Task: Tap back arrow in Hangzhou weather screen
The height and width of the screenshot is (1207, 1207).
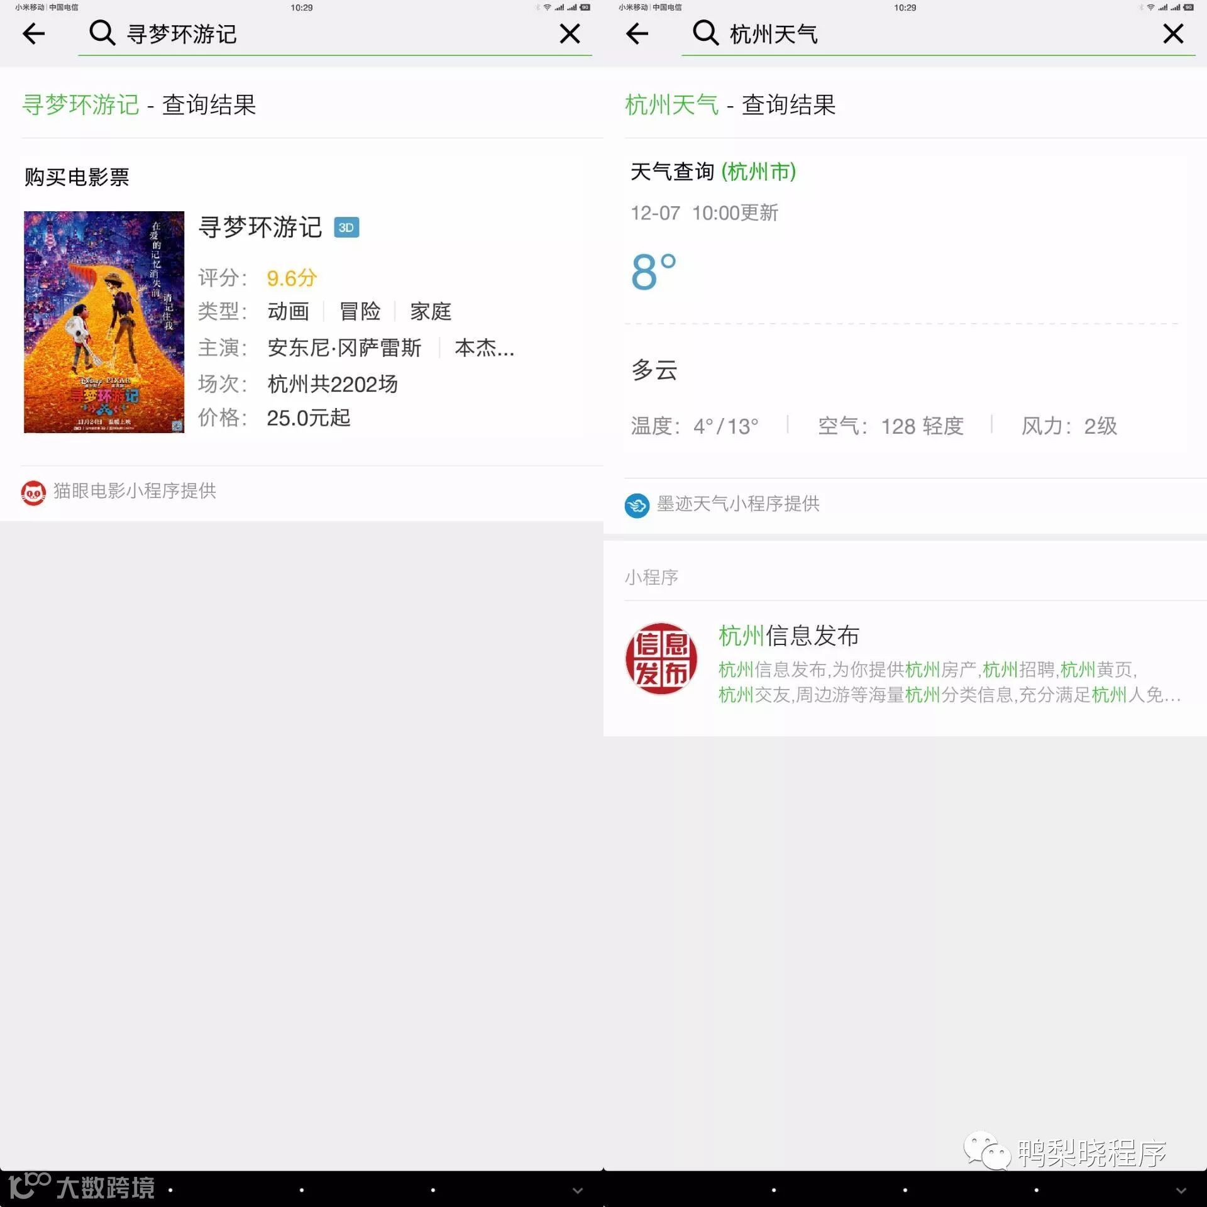Action: click(x=637, y=33)
